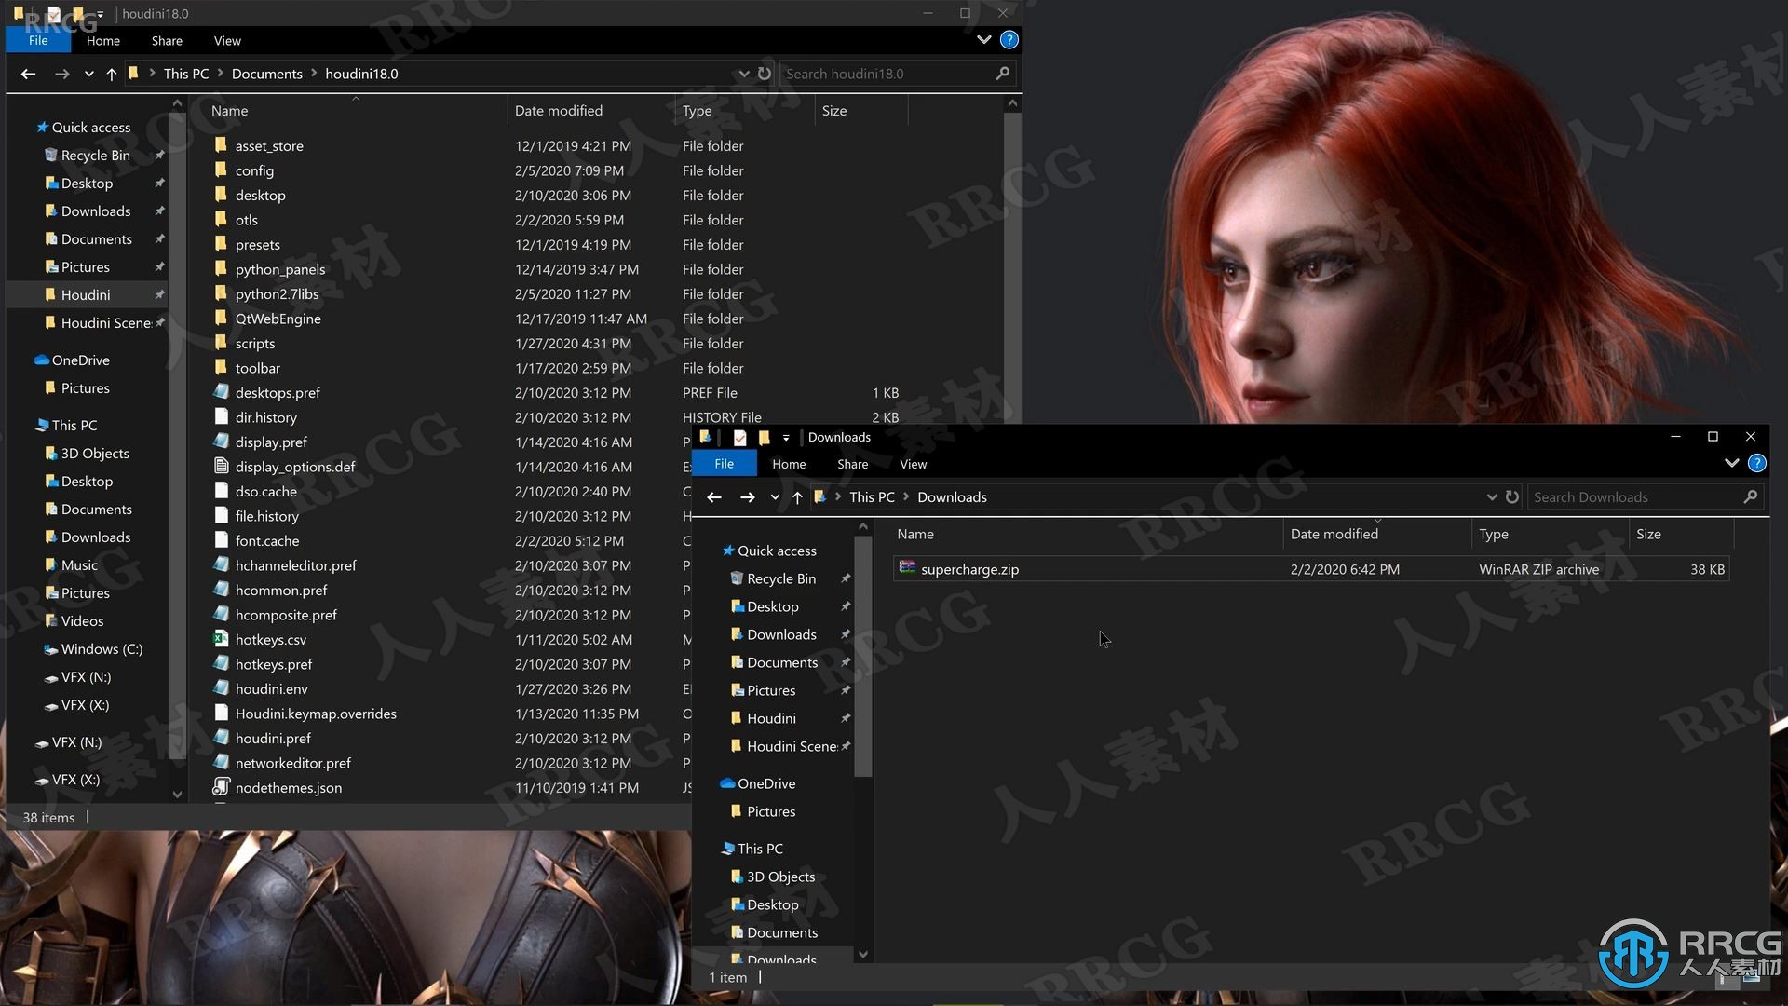Click back arrow in houdini18.0 window
Viewport: 1788px width, 1006px height.
tap(28, 74)
